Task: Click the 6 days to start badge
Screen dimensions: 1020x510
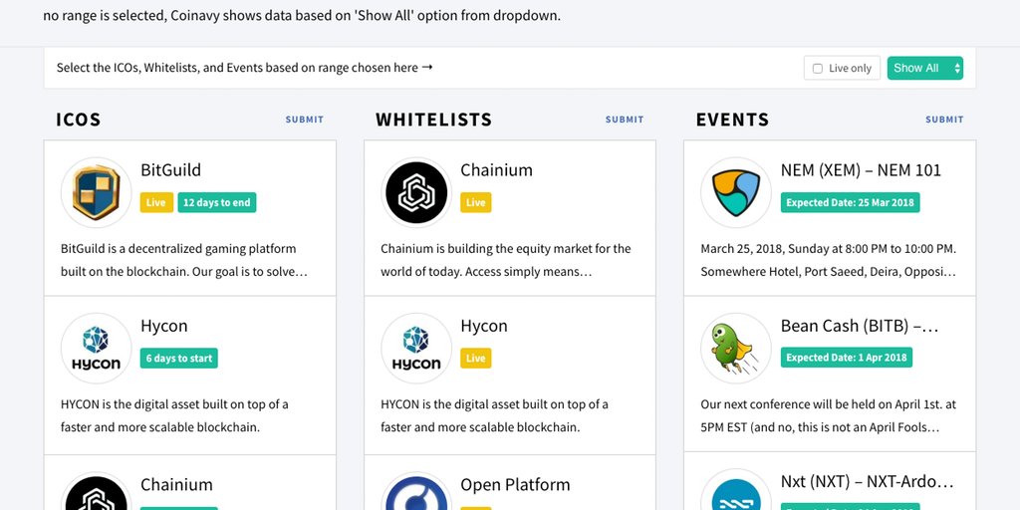Action: click(x=179, y=359)
